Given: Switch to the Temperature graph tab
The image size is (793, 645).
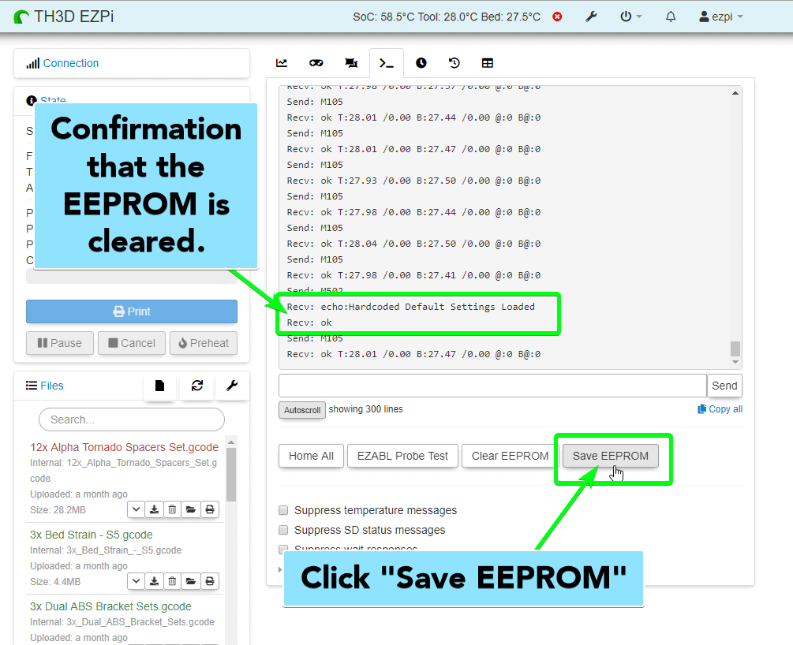Looking at the screenshot, I should (x=282, y=62).
